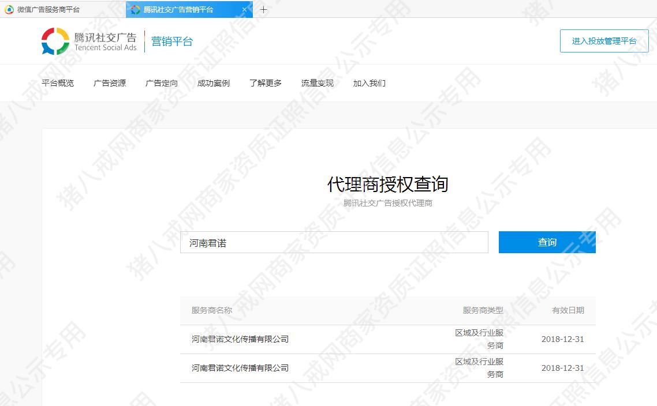This screenshot has width=657, height=406.
Task: Open the 广告定向 menu item
Action: click(x=162, y=83)
